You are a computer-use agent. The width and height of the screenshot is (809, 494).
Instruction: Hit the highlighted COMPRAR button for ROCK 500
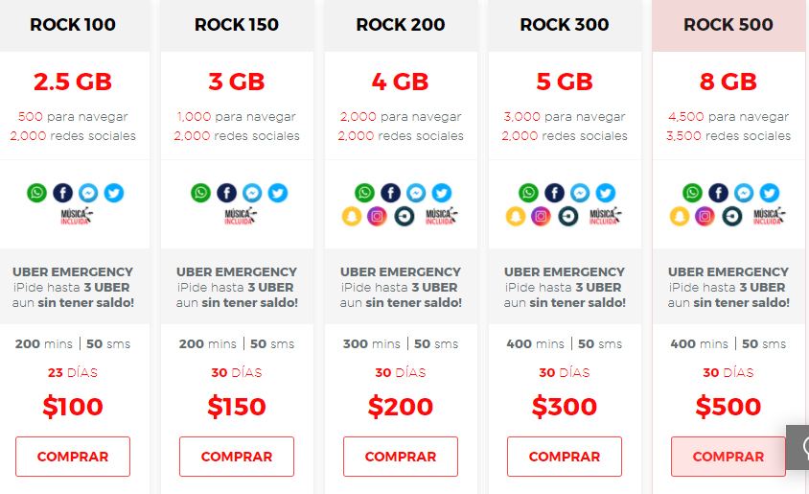pos(728,457)
